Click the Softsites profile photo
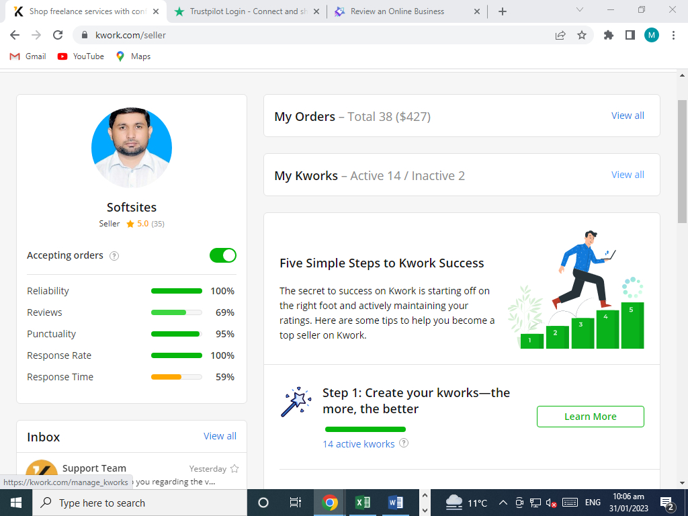The image size is (688, 516). pos(132,148)
